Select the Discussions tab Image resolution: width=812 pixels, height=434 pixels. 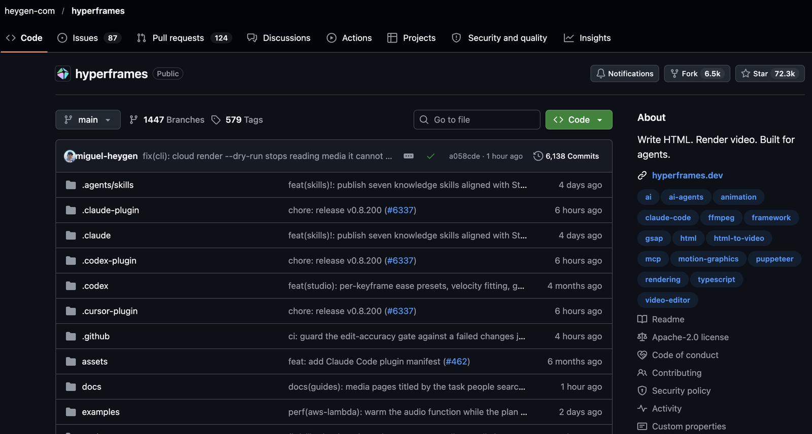(x=279, y=38)
